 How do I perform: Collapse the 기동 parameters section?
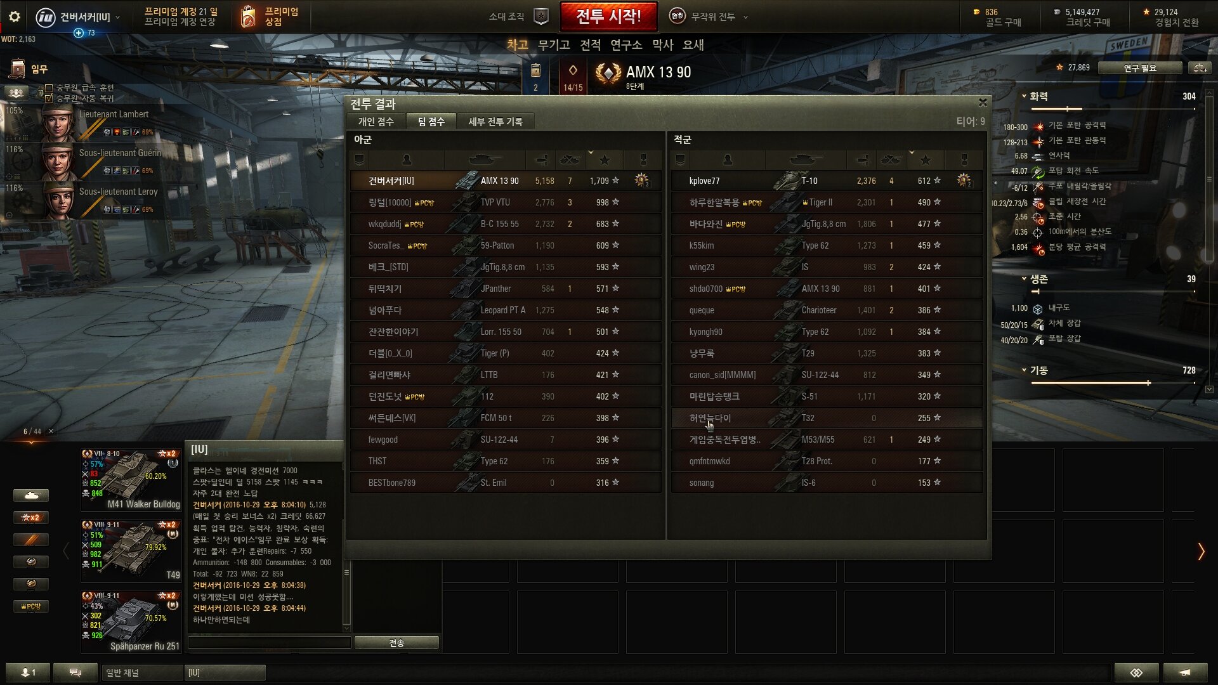coord(1024,370)
